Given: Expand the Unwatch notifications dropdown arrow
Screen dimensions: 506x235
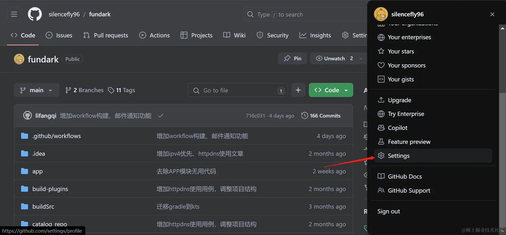Looking at the screenshot, I should [x=361, y=58].
